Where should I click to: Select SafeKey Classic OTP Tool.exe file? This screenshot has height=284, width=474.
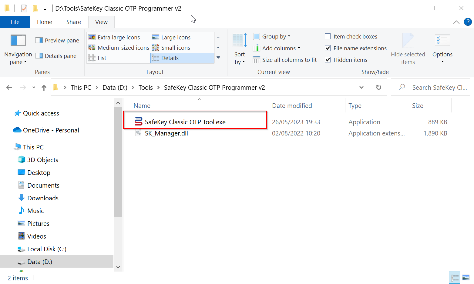pos(185,122)
